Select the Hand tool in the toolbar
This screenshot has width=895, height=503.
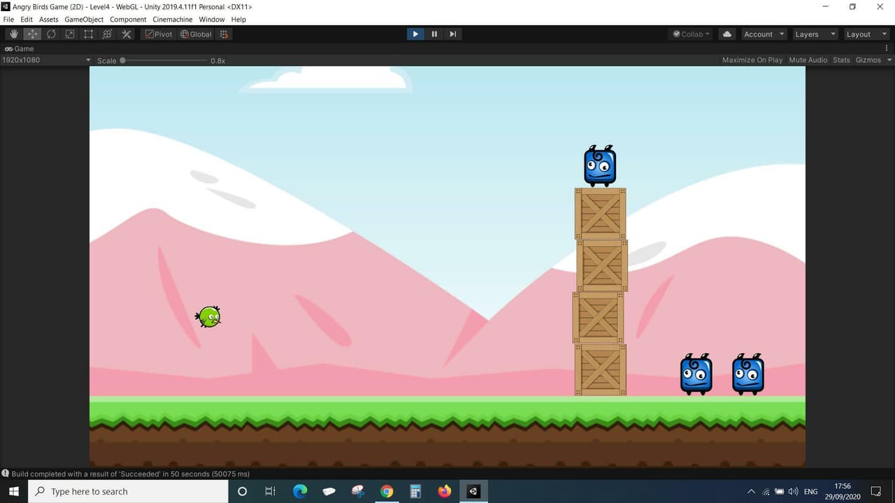[x=14, y=34]
